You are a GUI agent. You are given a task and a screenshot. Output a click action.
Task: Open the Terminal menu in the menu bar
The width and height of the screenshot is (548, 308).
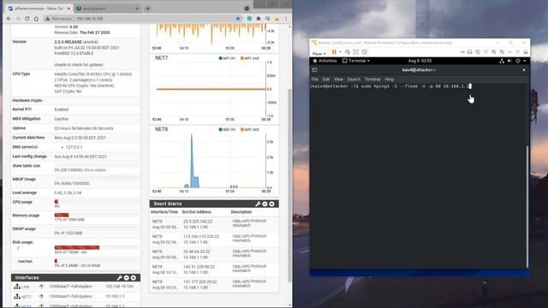(x=372, y=80)
